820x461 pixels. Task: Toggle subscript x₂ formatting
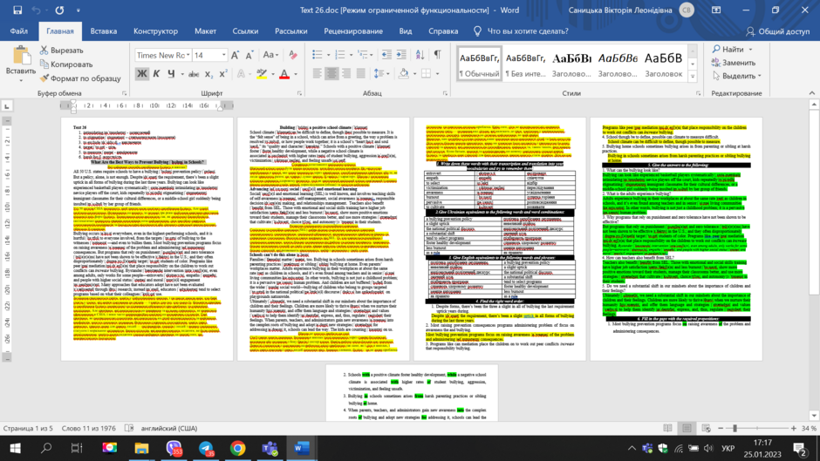208,74
